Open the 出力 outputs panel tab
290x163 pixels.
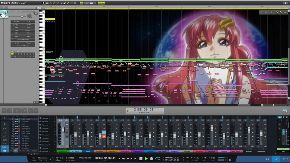point(5,136)
